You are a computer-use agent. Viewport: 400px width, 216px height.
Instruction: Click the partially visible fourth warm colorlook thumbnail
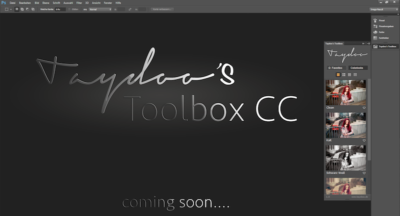345,186
